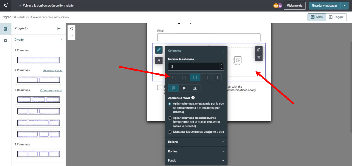Select 'Apilar columnas en orden inverso' radio option
The height and width of the screenshot is (166, 352).
tap(170, 118)
